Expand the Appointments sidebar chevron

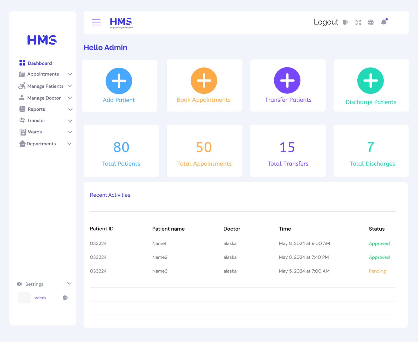click(70, 74)
